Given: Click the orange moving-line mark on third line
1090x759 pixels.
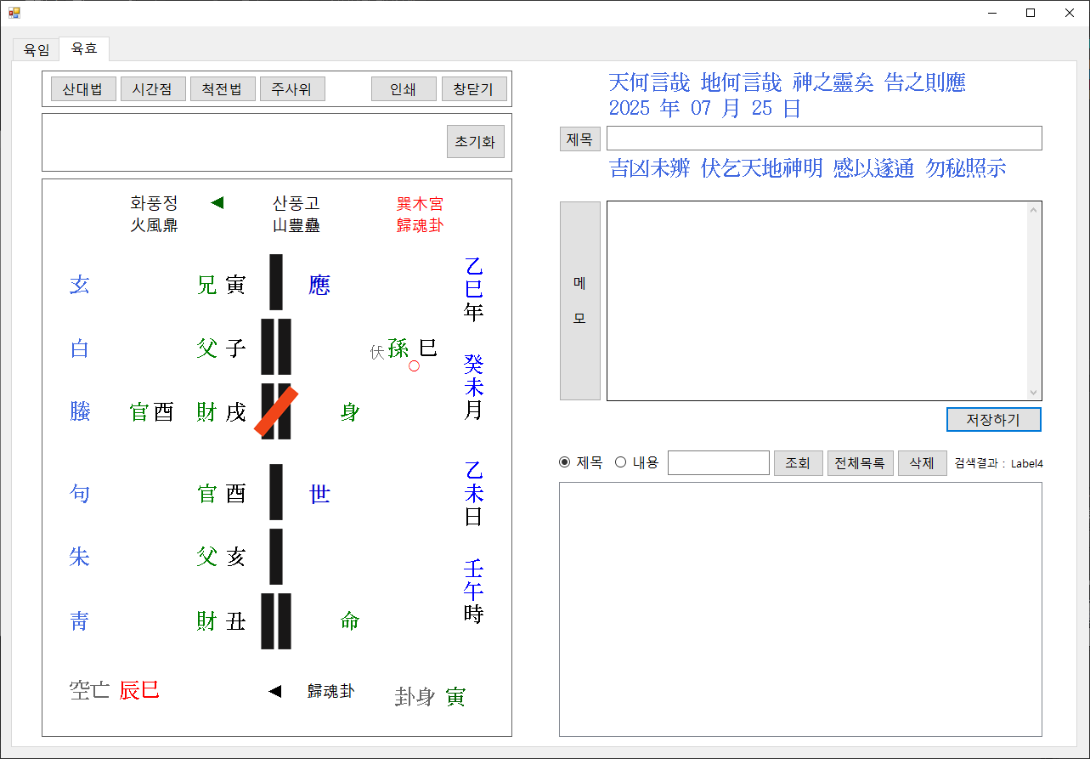Looking at the screenshot, I should click(x=276, y=412).
